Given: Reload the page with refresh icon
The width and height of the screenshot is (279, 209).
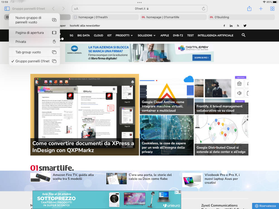Looking at the screenshot, I should 203,9.
